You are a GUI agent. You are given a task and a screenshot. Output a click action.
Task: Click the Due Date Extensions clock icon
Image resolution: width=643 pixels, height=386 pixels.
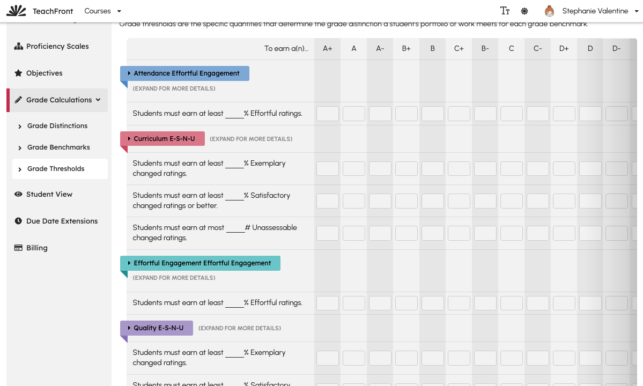pos(18,221)
